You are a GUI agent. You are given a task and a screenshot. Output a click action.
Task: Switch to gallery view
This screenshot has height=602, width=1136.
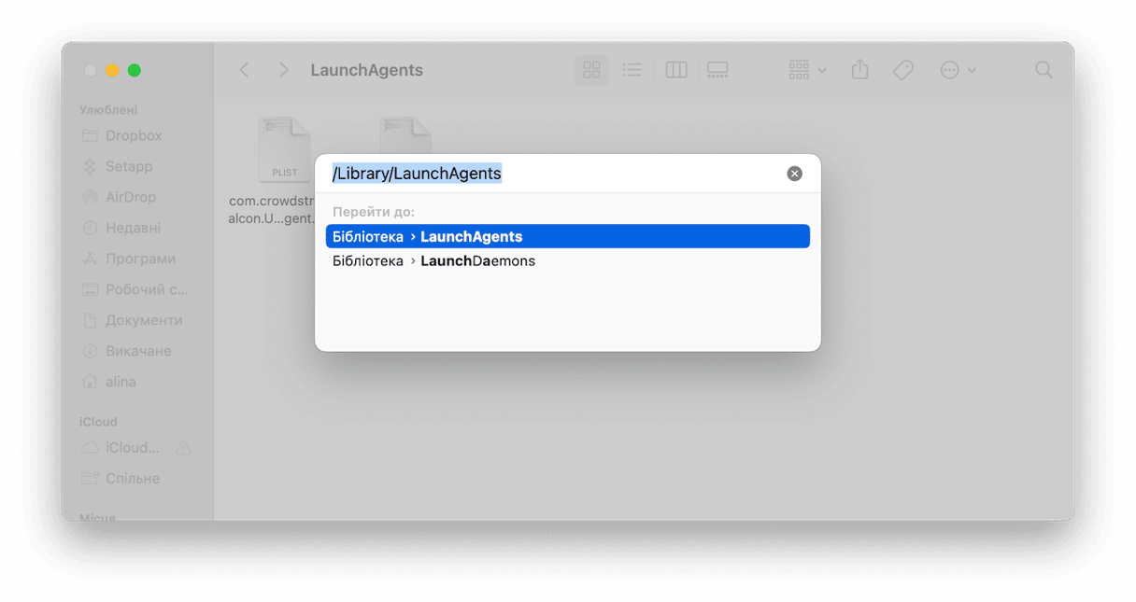click(717, 70)
